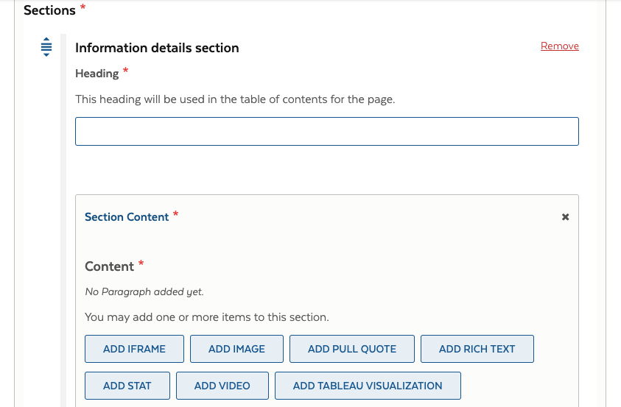
Task: Select the Information details section title
Action: (157, 48)
